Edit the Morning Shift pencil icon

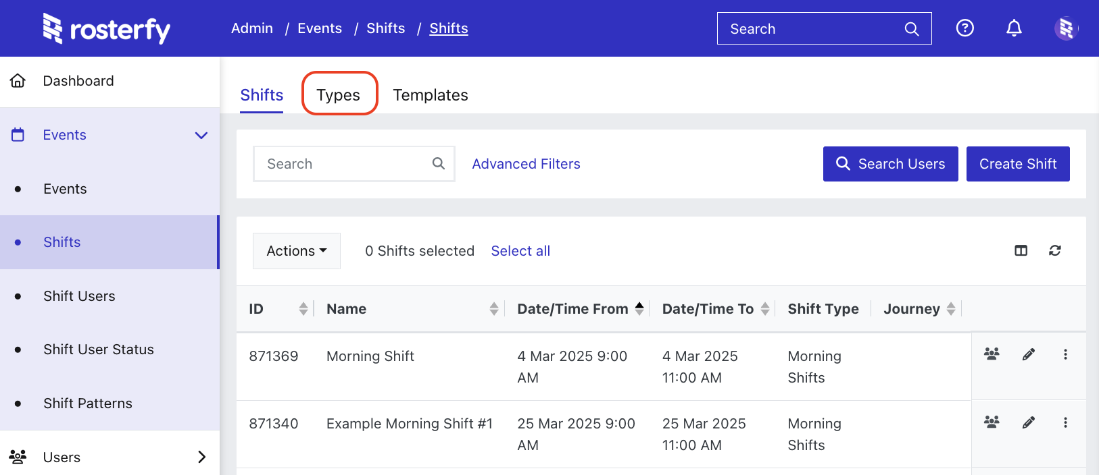(1028, 354)
